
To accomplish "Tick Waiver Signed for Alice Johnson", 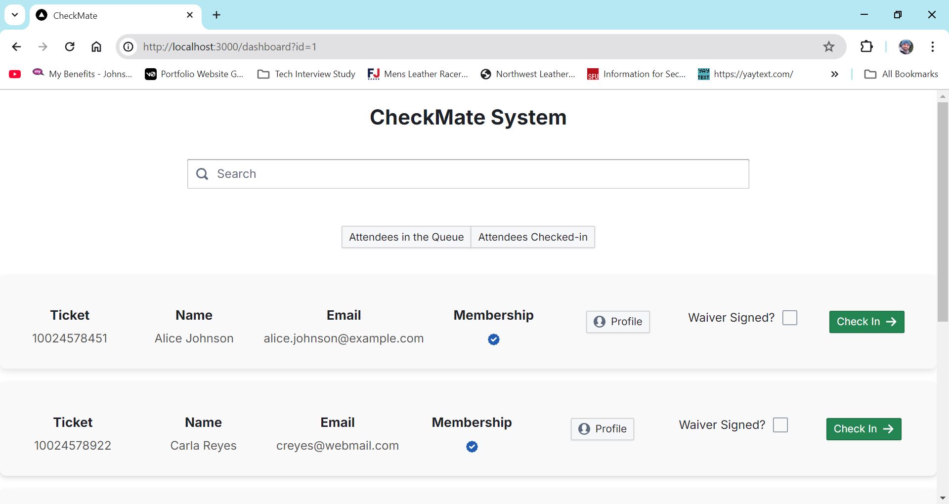I will pyautogui.click(x=790, y=318).
